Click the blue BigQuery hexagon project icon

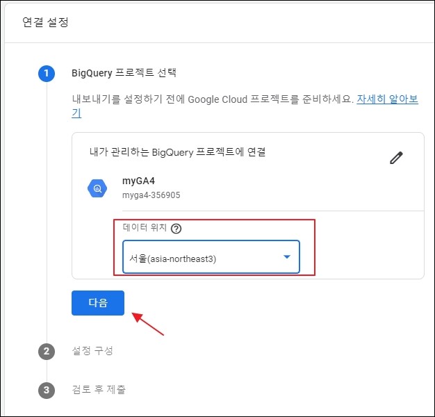[97, 188]
